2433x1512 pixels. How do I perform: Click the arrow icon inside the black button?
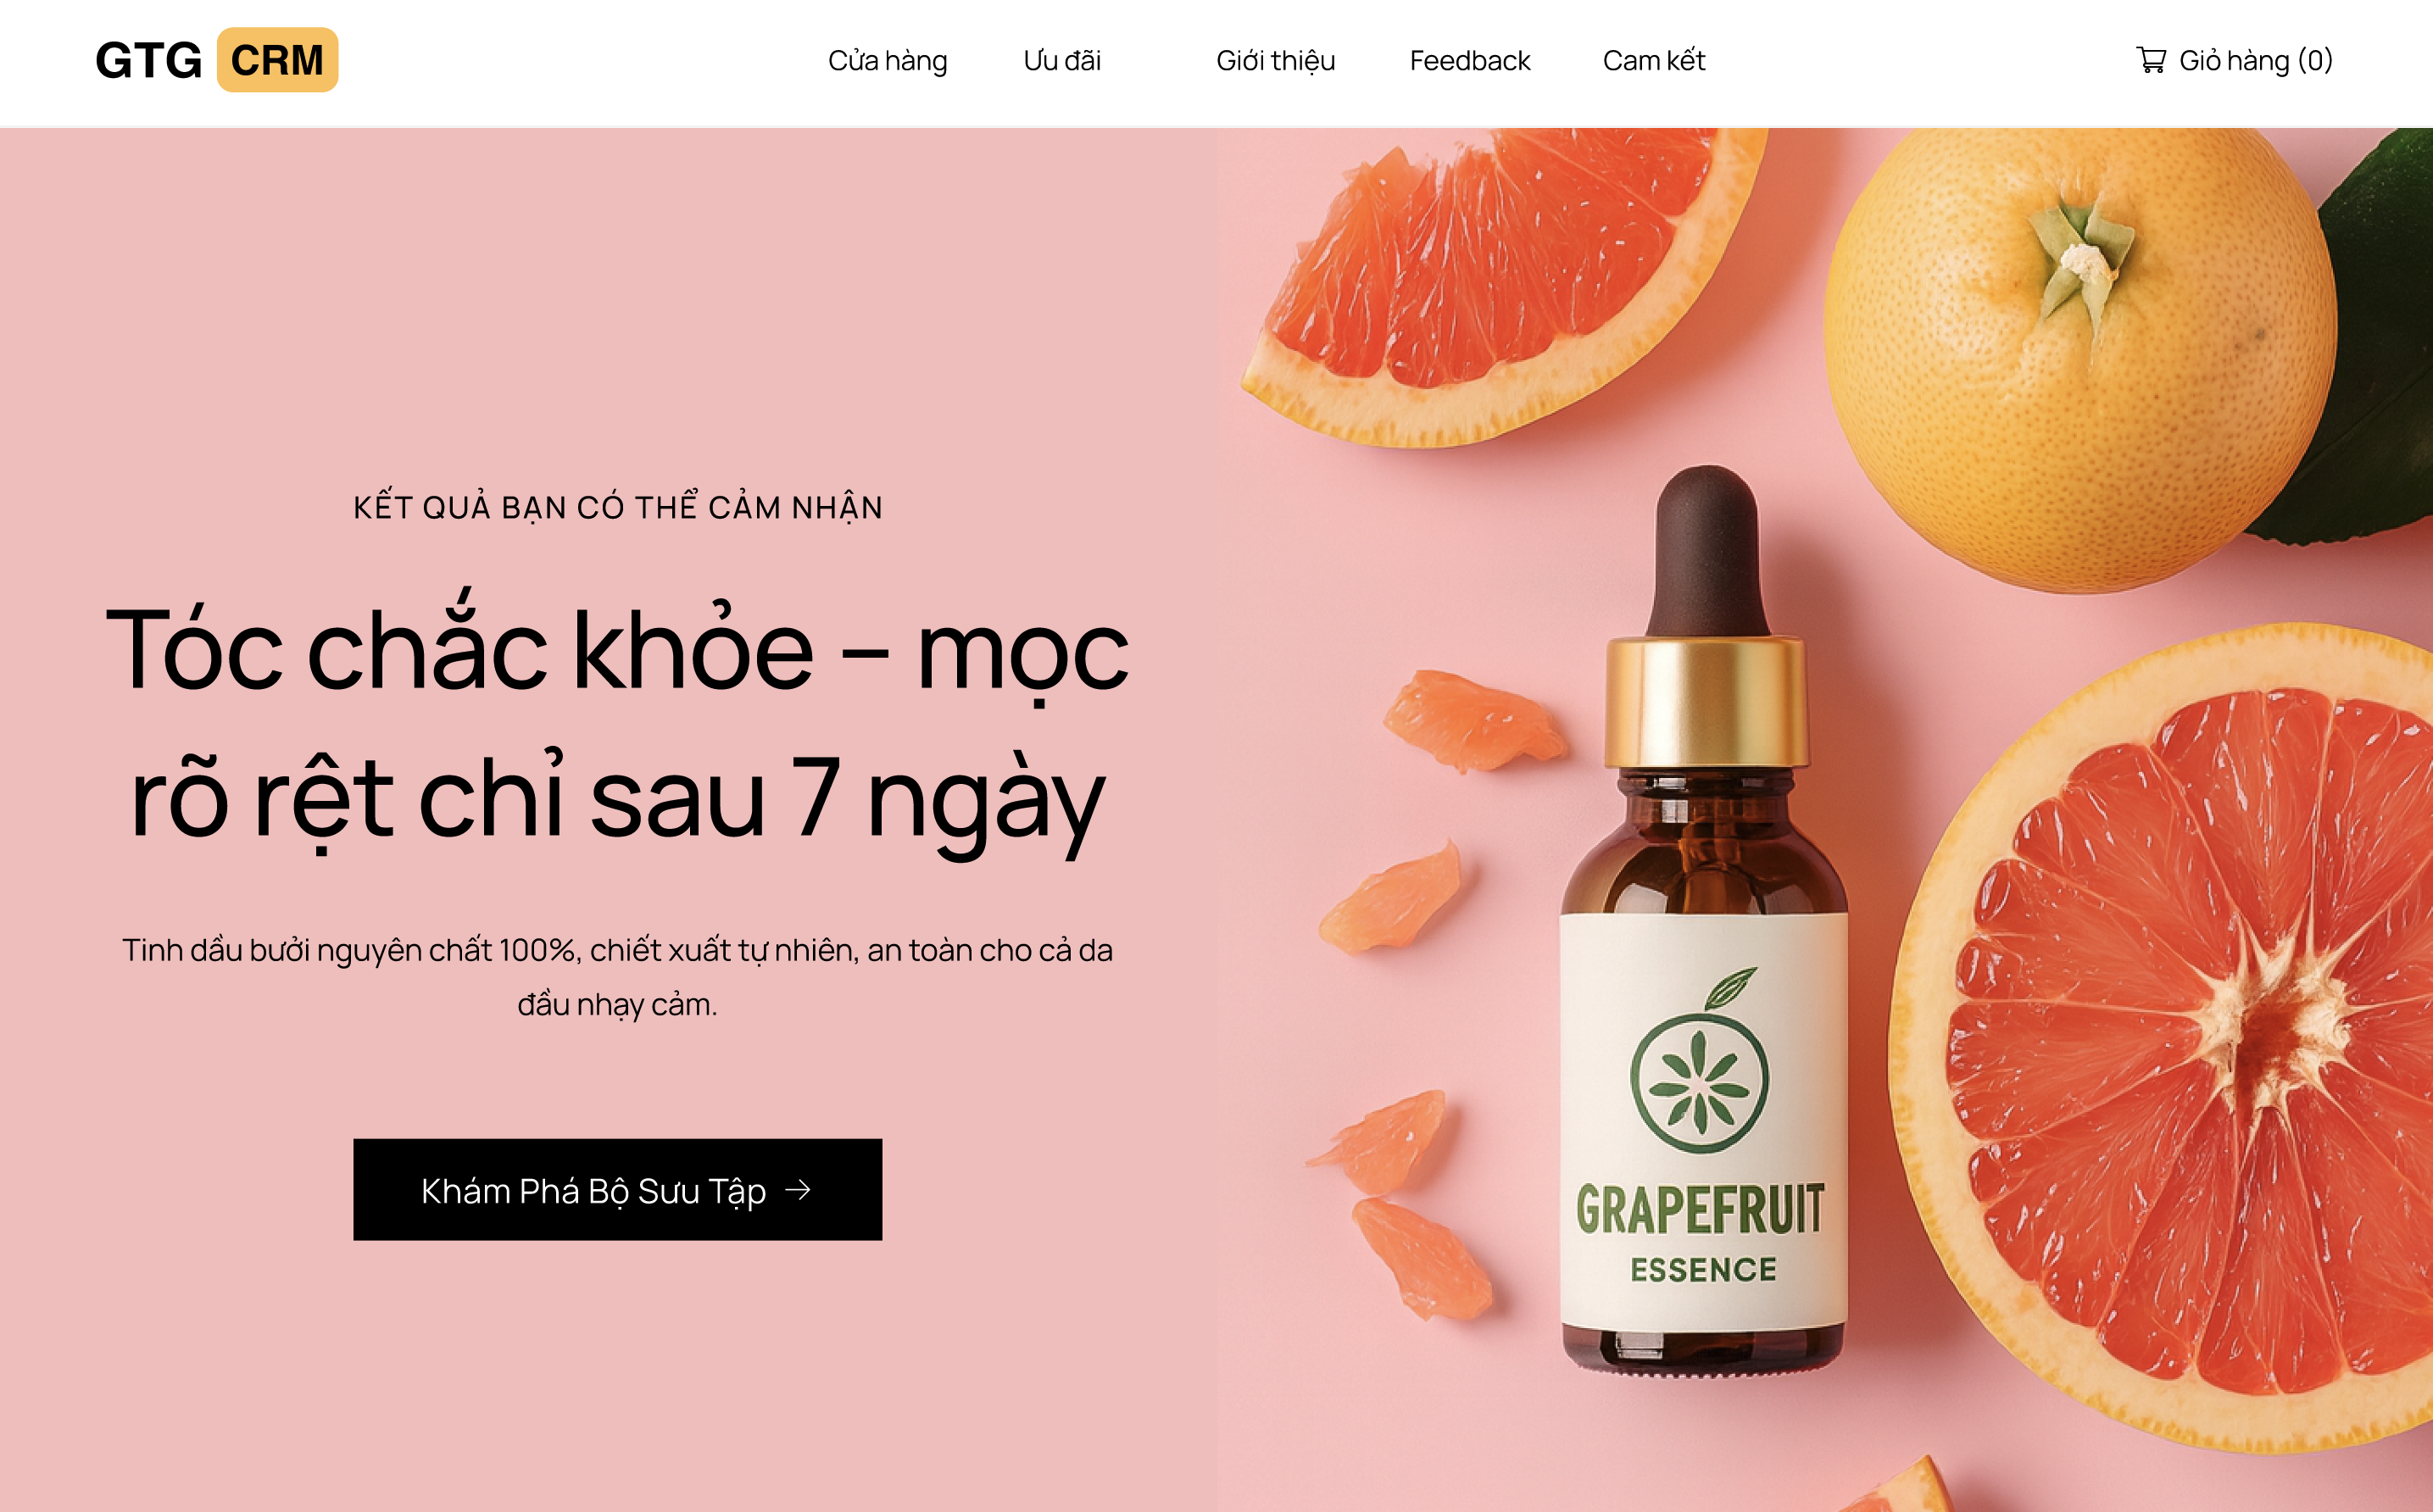[x=798, y=1189]
